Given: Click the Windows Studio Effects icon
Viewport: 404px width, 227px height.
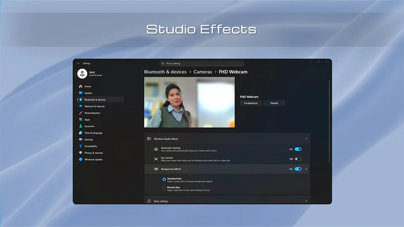Looking at the screenshot, I should [149, 139].
